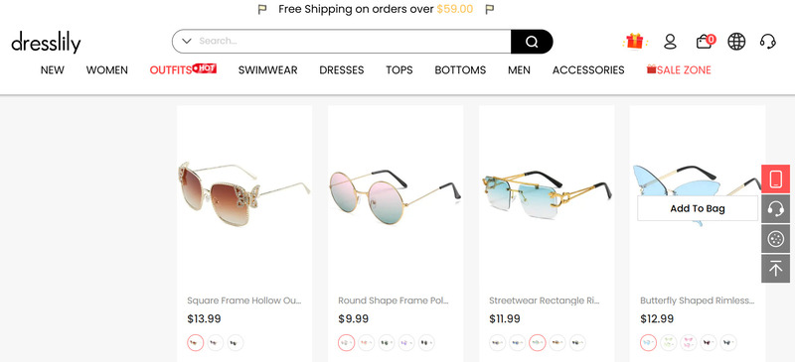
Task: Click the header headset support icon
Action: coord(768,42)
